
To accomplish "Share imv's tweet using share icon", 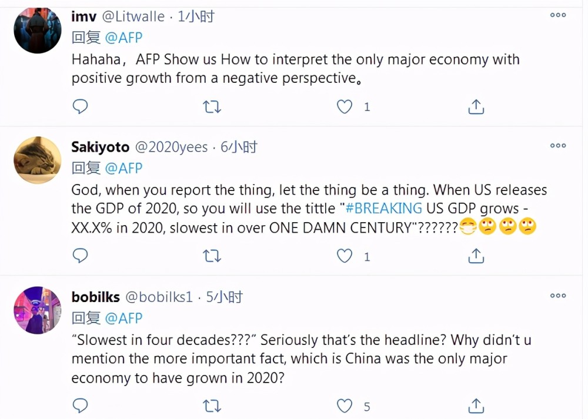I will click(476, 106).
